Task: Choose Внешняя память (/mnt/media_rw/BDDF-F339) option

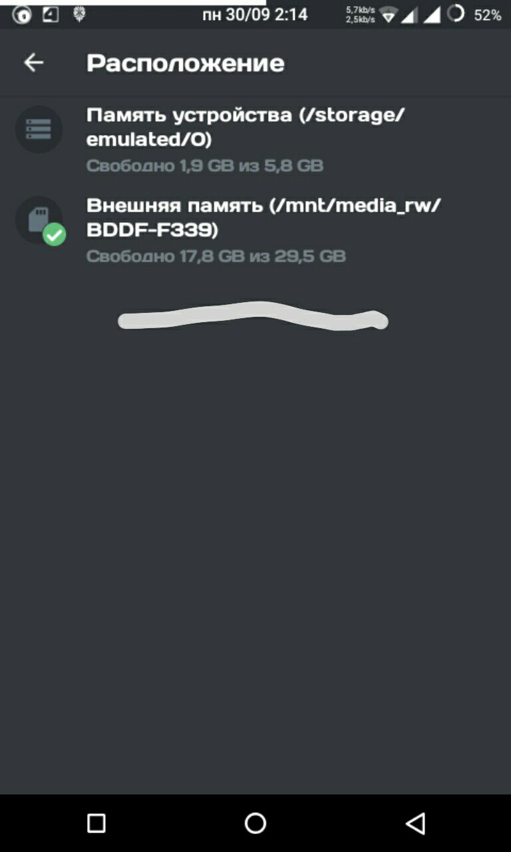Action: point(255,230)
